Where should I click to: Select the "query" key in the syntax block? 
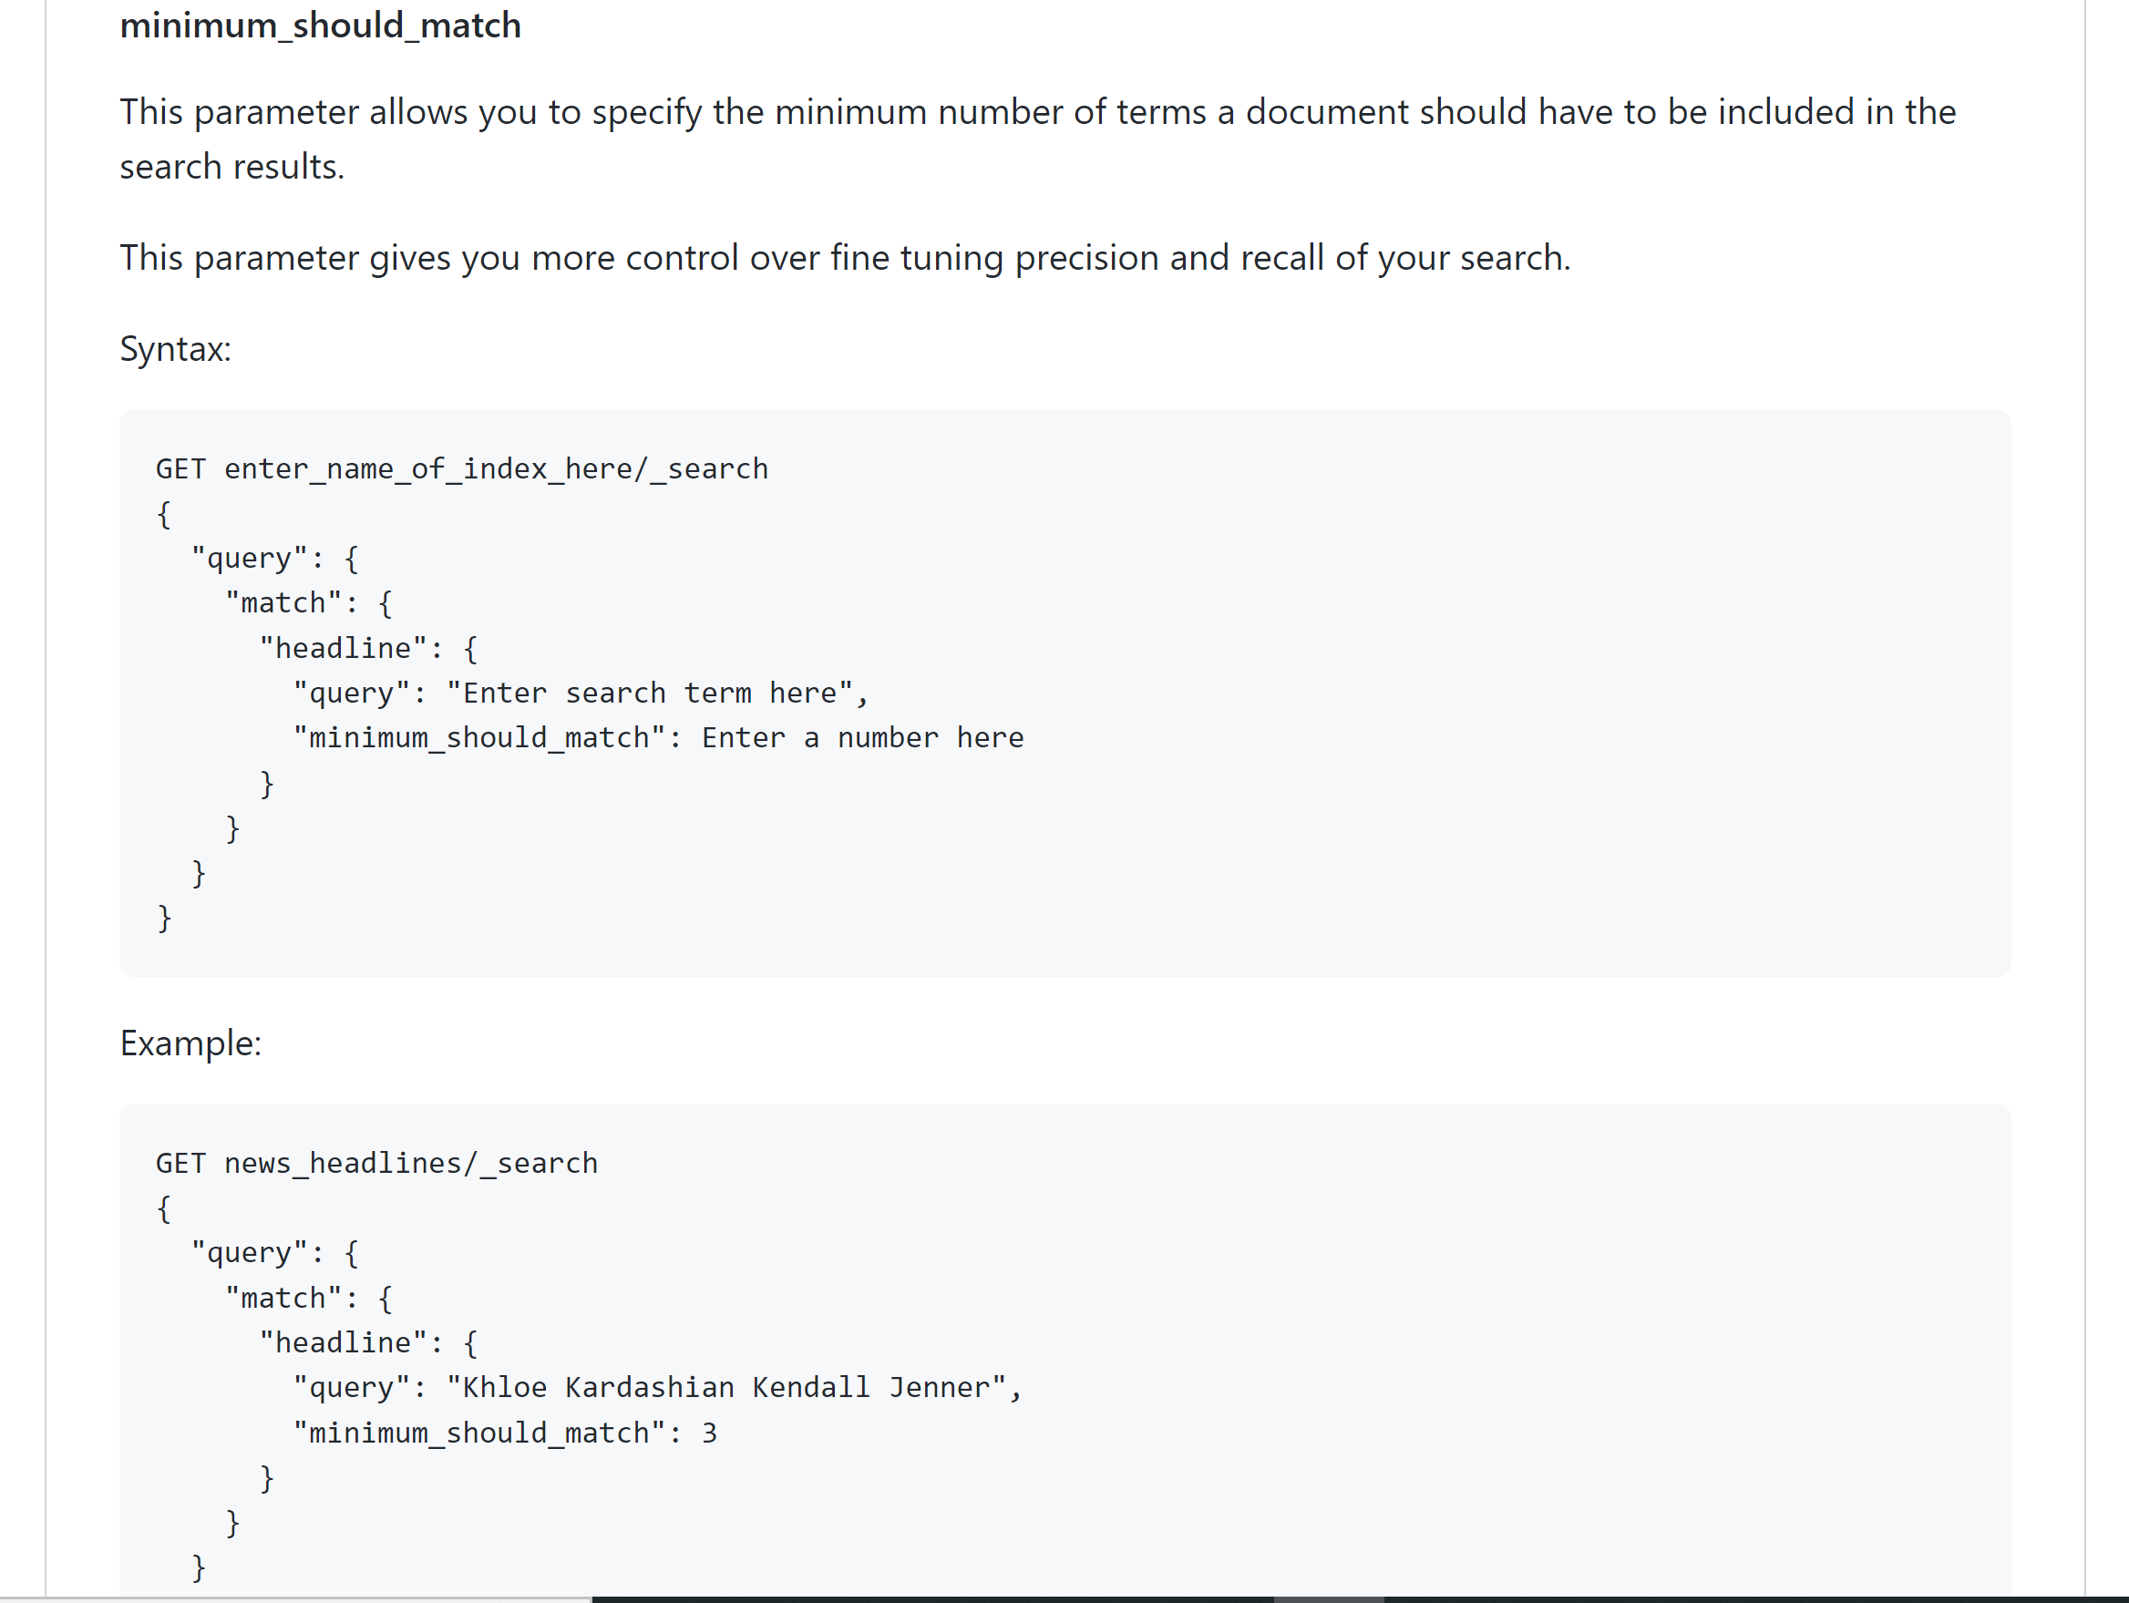click(251, 558)
